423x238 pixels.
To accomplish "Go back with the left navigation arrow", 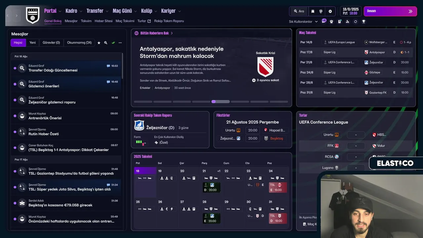I will click(8, 16).
